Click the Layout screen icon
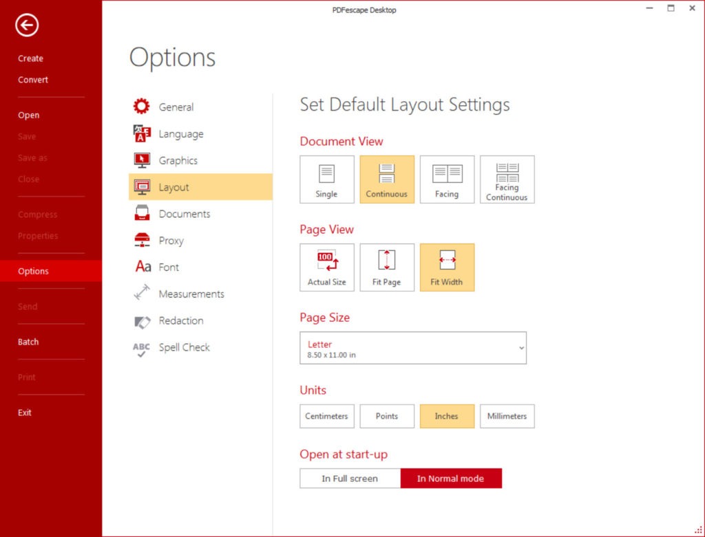Image resolution: width=705 pixels, height=537 pixels. [142, 187]
